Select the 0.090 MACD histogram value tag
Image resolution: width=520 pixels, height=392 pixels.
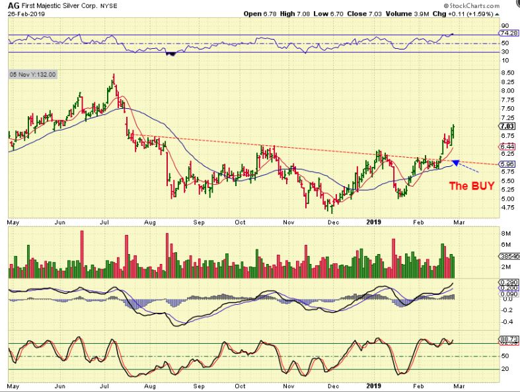[x=509, y=294]
